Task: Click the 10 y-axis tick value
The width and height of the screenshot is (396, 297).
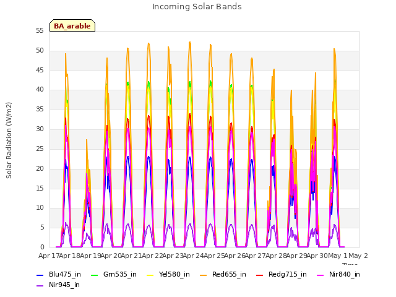Action: click(x=40, y=208)
